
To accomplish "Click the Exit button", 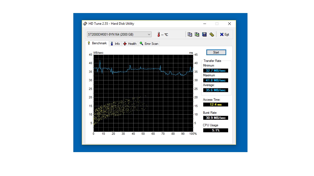I will 225,34.
